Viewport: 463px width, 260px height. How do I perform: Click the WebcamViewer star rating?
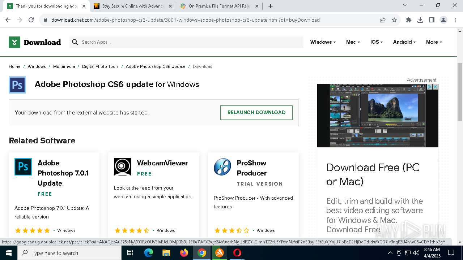click(x=132, y=230)
